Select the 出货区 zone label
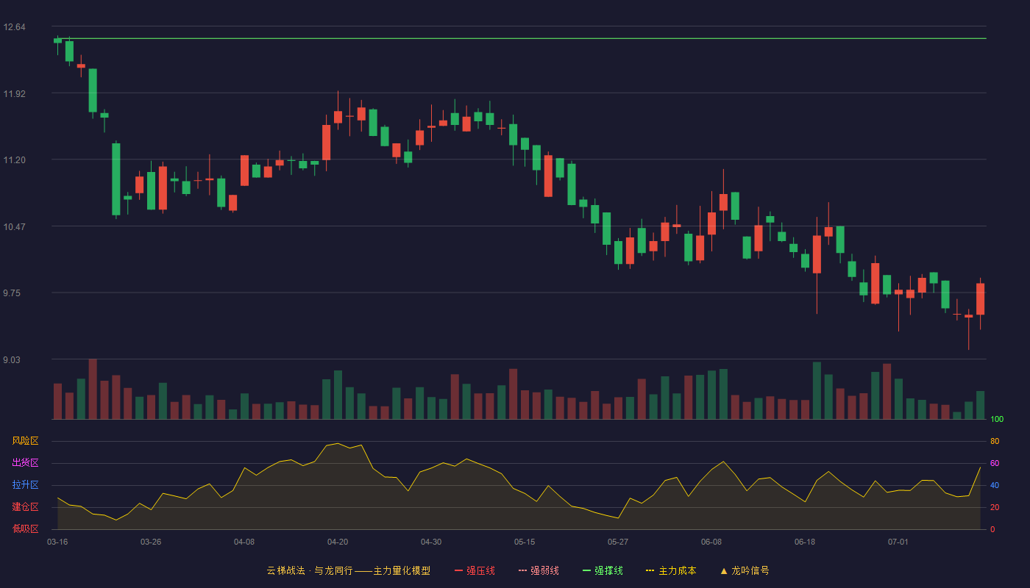This screenshot has height=588, width=1030. [25, 463]
